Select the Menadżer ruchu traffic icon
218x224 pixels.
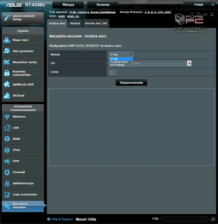(x=7, y=62)
